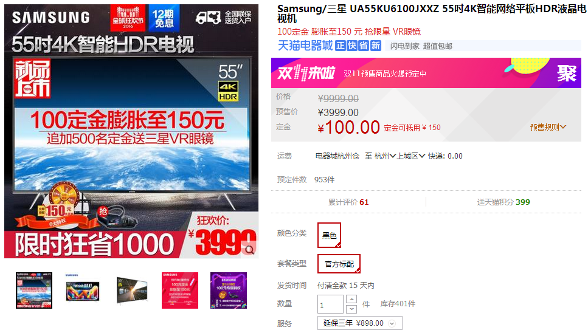Click the quantity input field
Image resolution: width=588 pixels, height=333 pixels.
(x=330, y=304)
